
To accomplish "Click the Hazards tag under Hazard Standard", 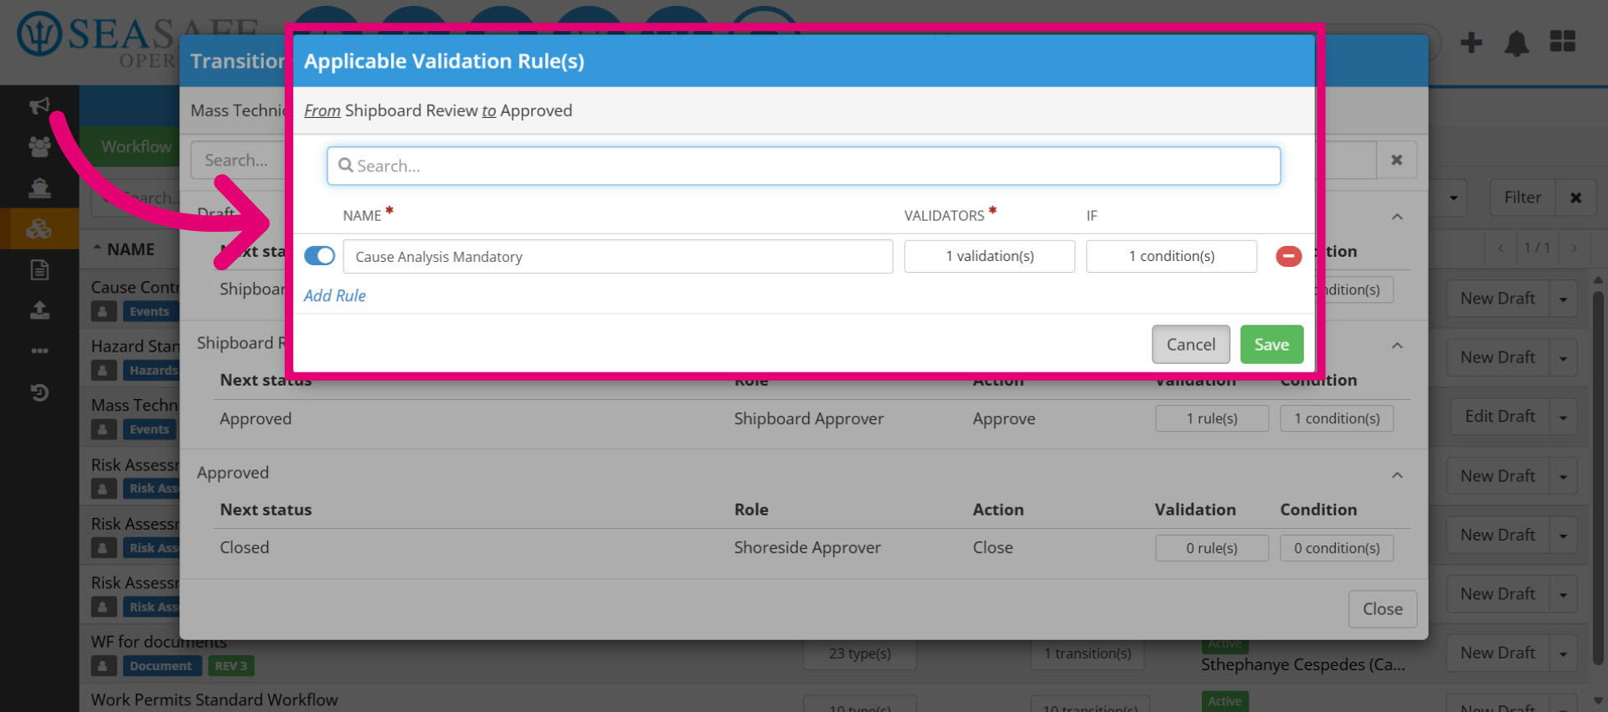I will tap(152, 370).
